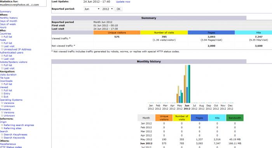Open Last visit under Authenticated users
The image size is (272, 148).
coord(9,59)
